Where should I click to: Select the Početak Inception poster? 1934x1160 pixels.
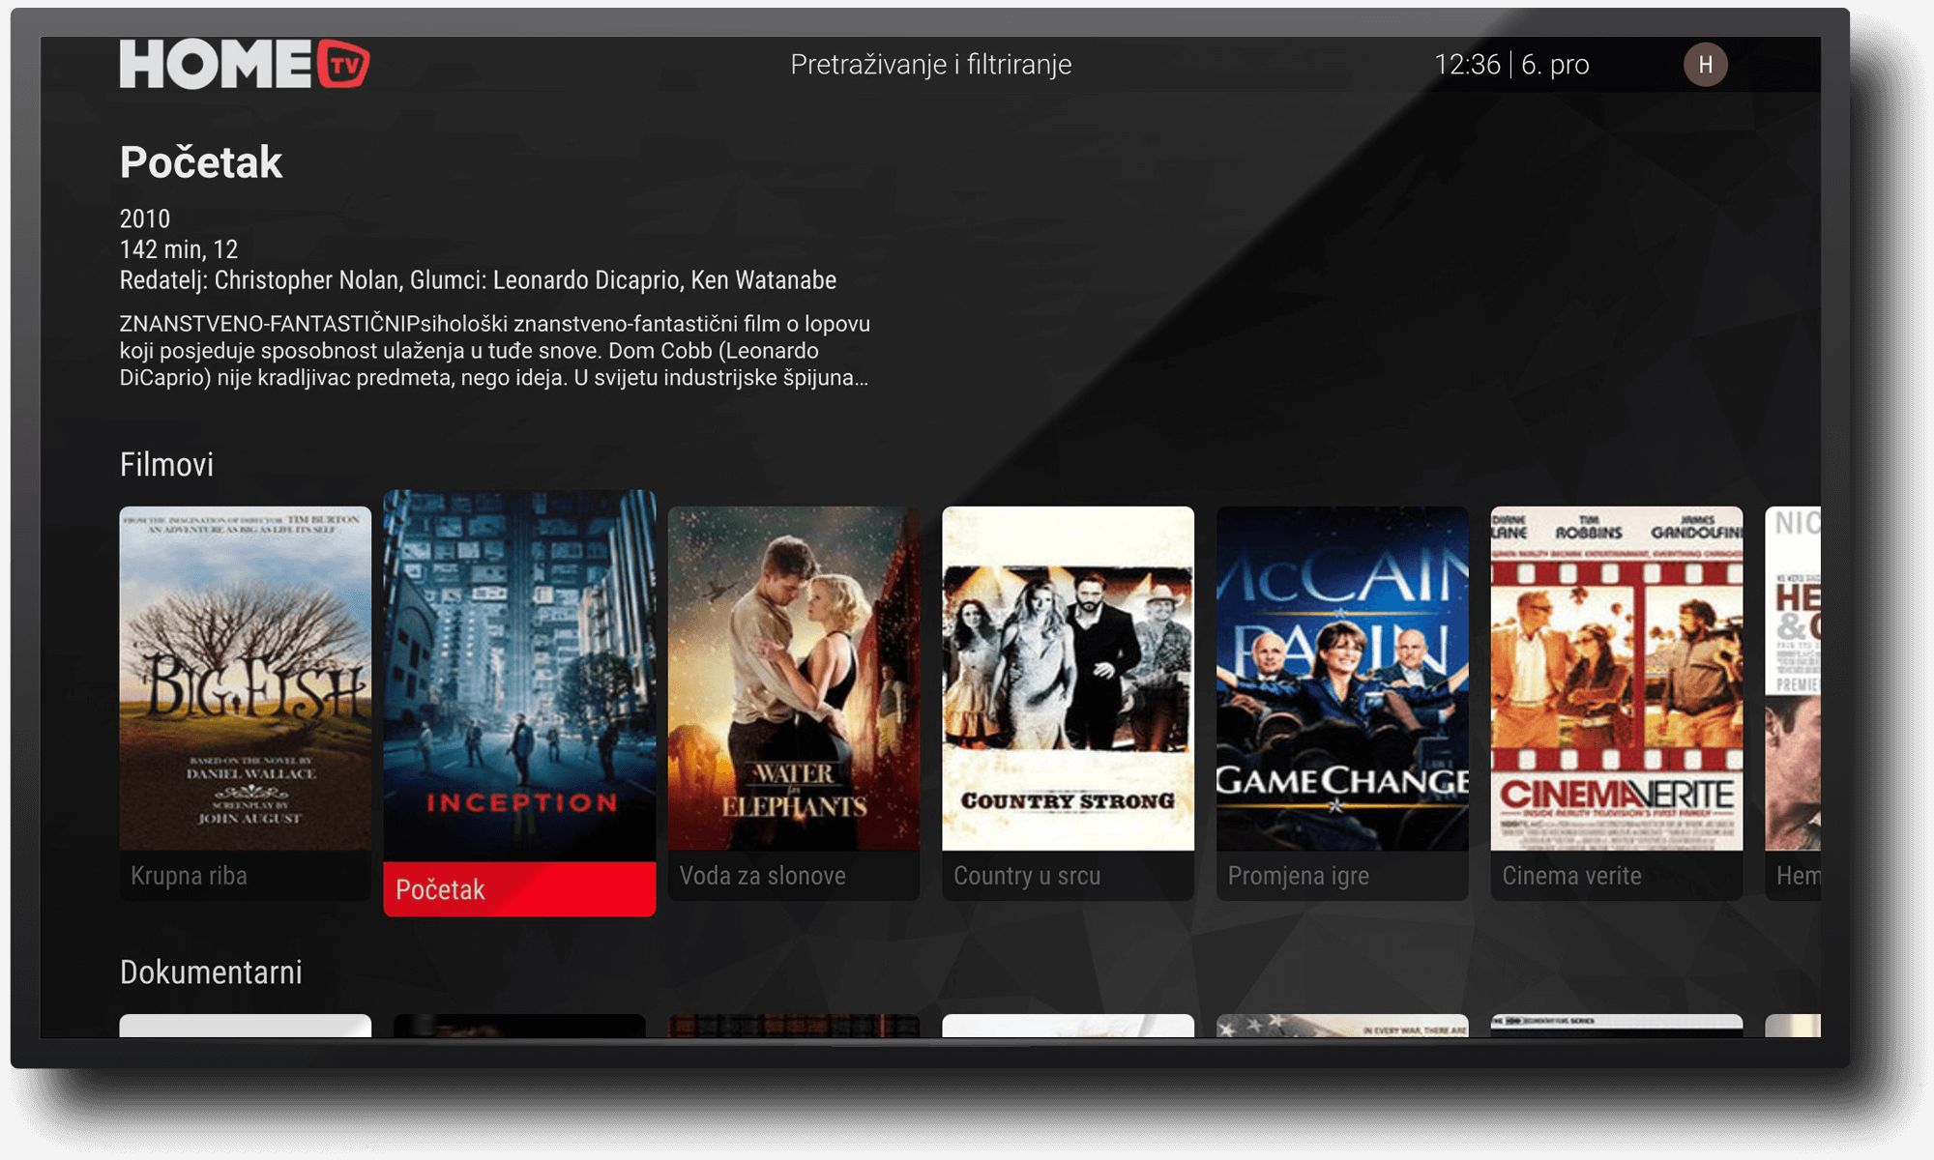pos(519,676)
